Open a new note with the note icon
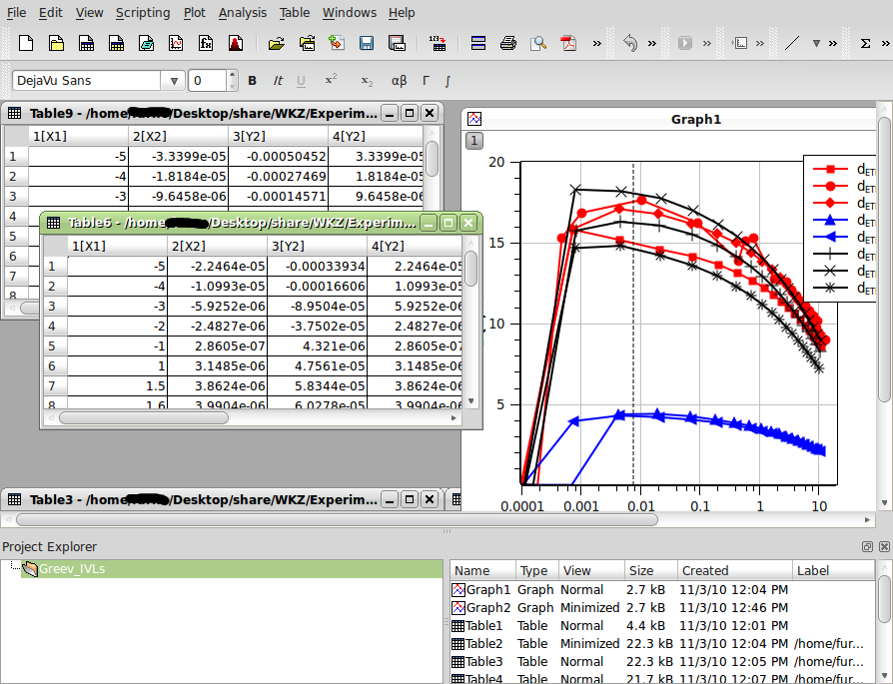Viewport: 893px width, 684px height. tap(144, 43)
